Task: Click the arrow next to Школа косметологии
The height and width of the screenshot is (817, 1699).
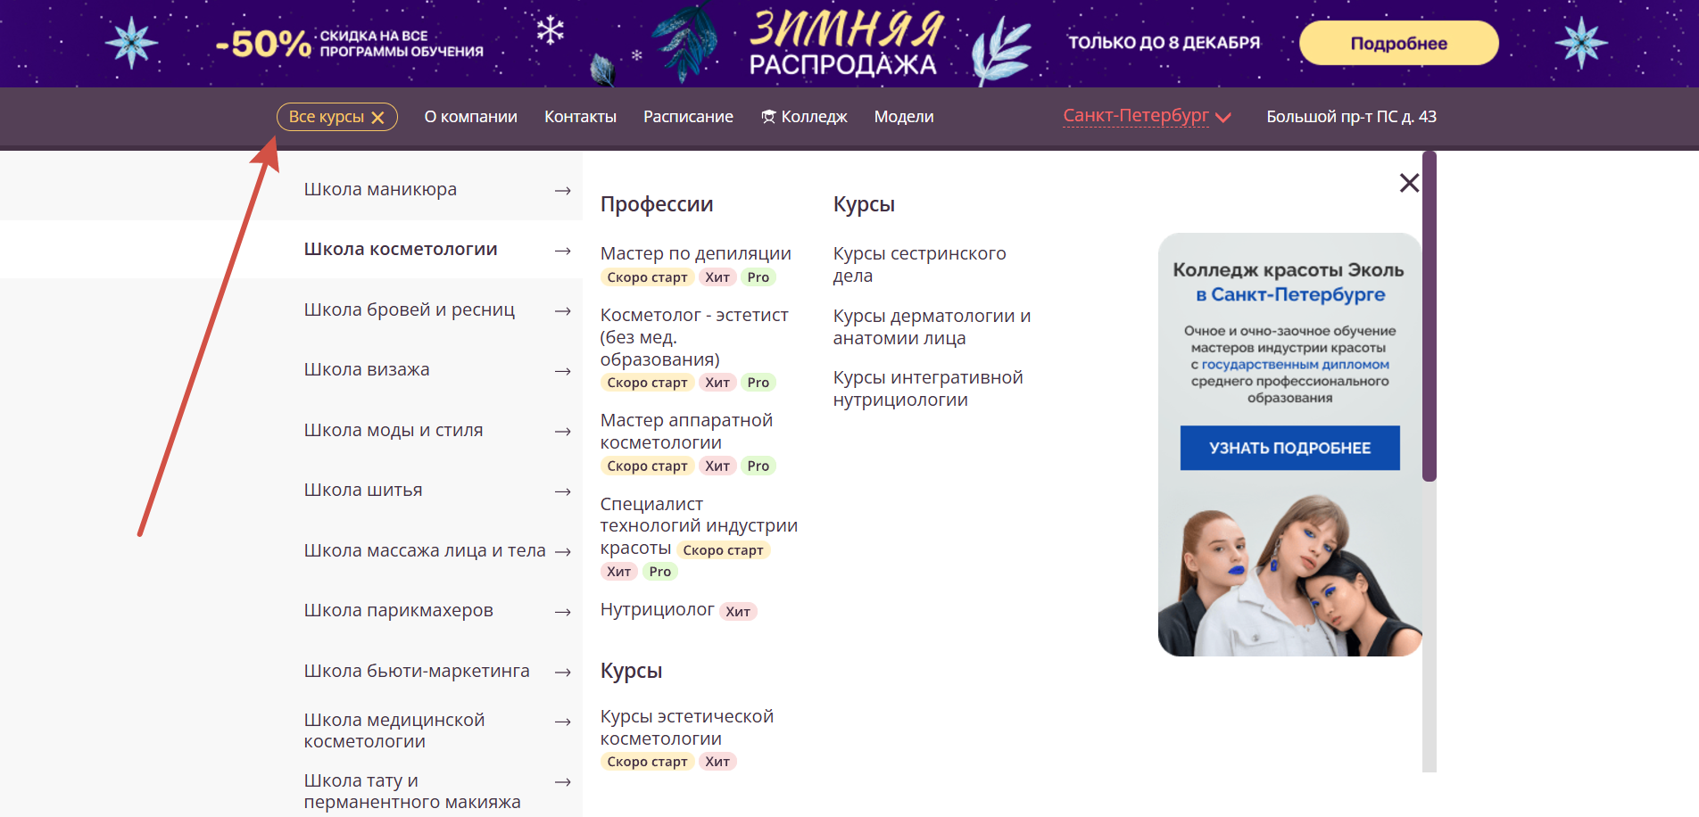Action: (x=562, y=251)
